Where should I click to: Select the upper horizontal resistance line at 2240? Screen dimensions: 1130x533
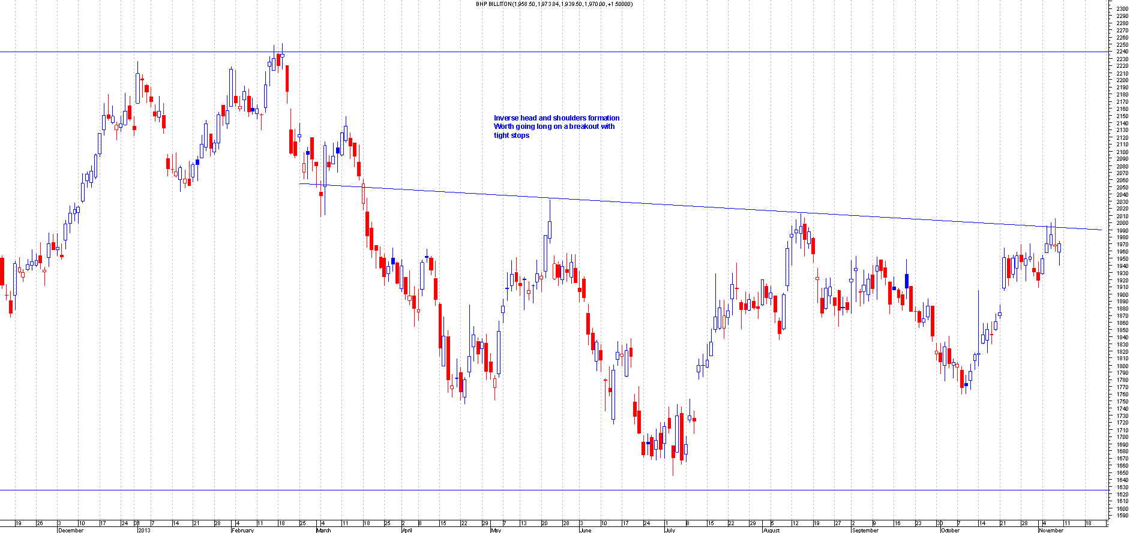pyautogui.click(x=540, y=52)
